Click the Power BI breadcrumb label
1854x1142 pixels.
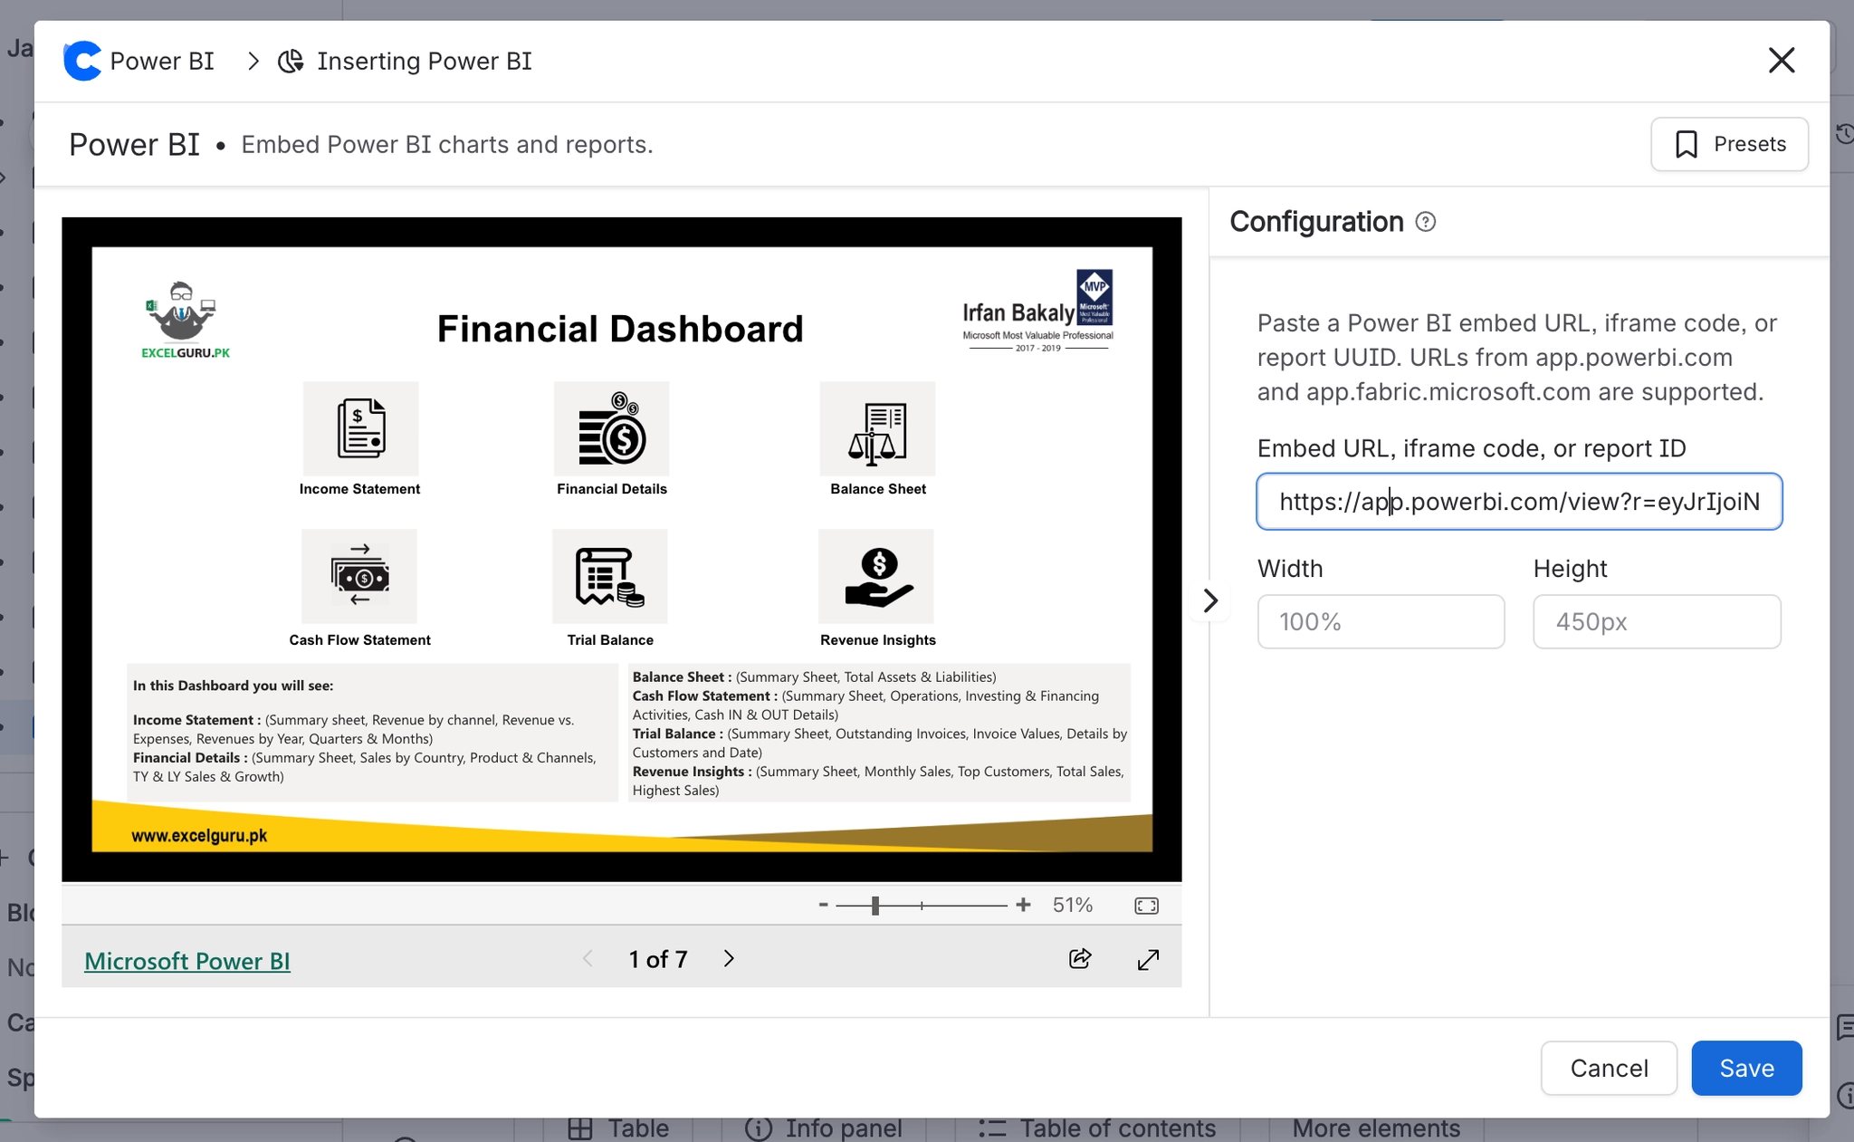click(162, 61)
